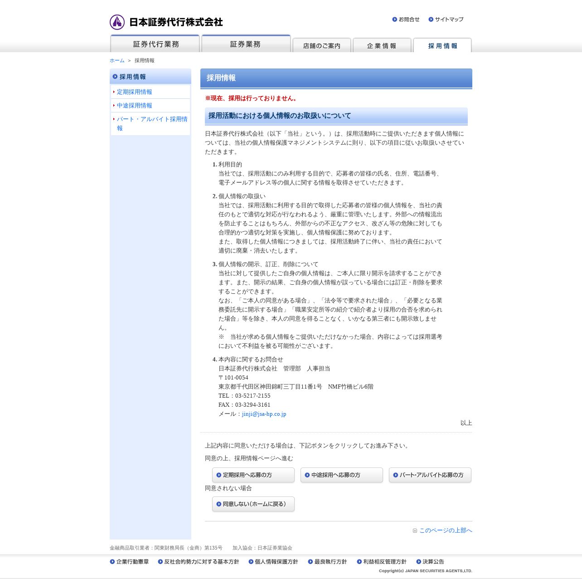Click the Copyright JAPAN SECURITIES AGENTS text
The height and width of the screenshot is (579, 582).
click(426, 571)
